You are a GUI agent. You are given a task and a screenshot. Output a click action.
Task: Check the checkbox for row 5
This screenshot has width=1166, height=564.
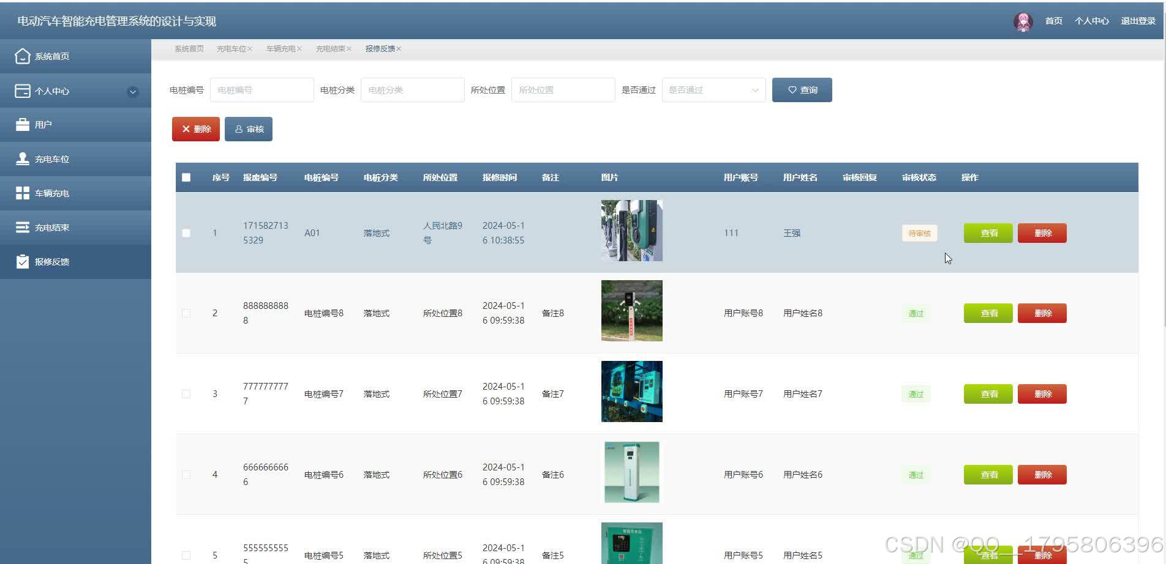click(x=186, y=555)
